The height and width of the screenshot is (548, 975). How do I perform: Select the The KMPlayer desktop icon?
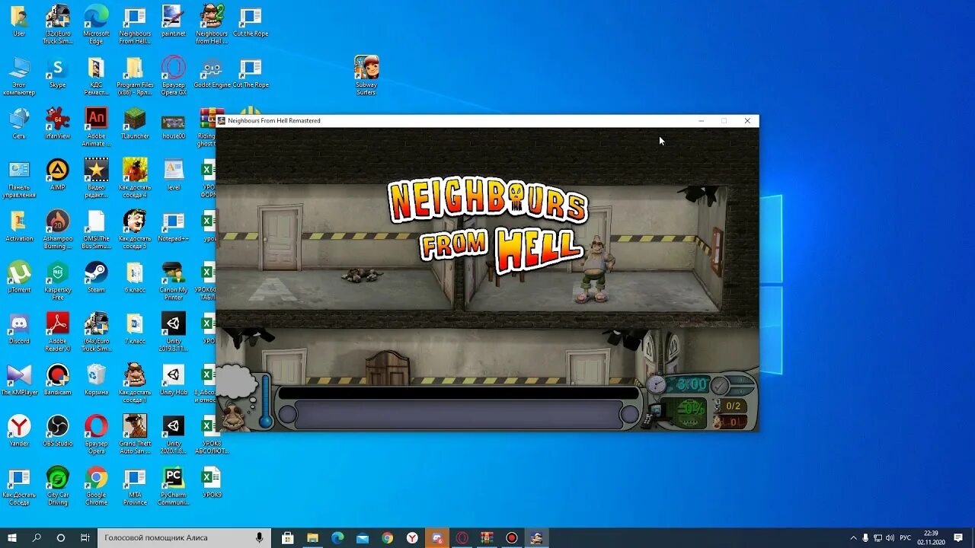(19, 381)
